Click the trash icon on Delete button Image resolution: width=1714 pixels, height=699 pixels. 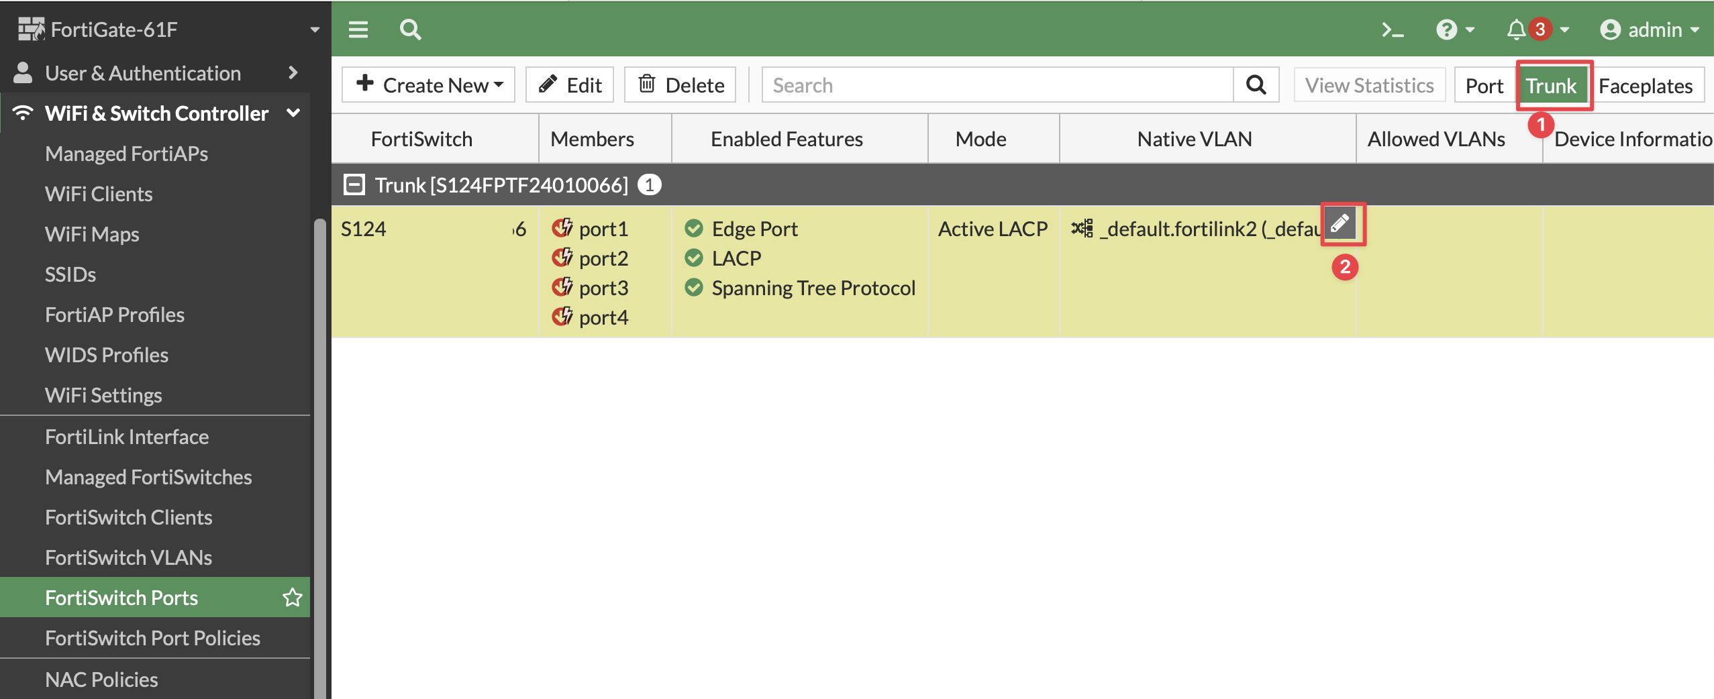point(647,84)
